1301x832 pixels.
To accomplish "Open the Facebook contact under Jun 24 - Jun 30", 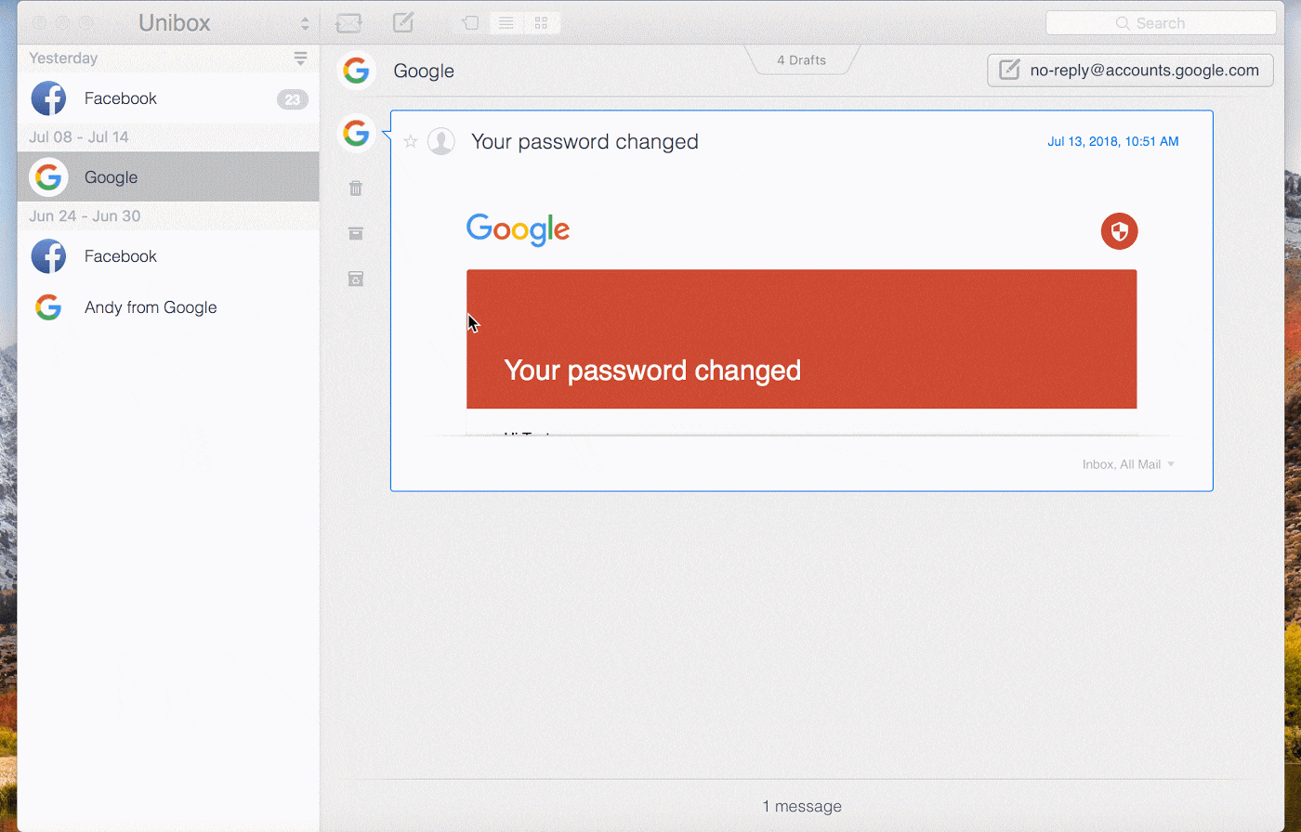I will click(168, 256).
